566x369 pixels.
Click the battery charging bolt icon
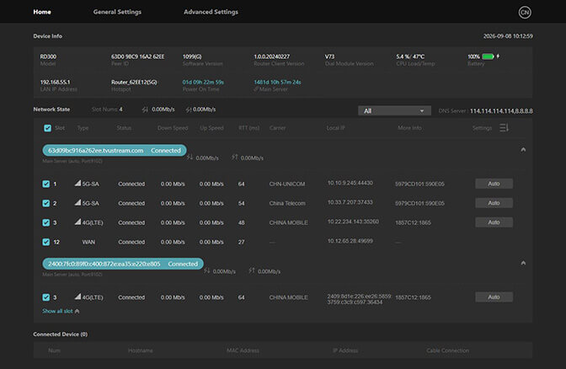tap(498, 56)
